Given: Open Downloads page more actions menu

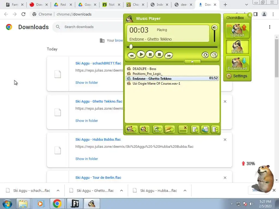Looking at the screenshot, I should tap(270, 27).
